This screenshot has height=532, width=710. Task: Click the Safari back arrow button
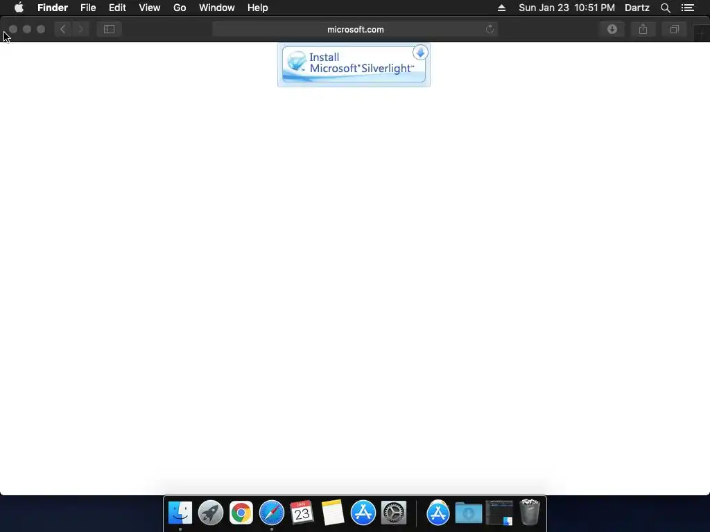[x=62, y=29]
